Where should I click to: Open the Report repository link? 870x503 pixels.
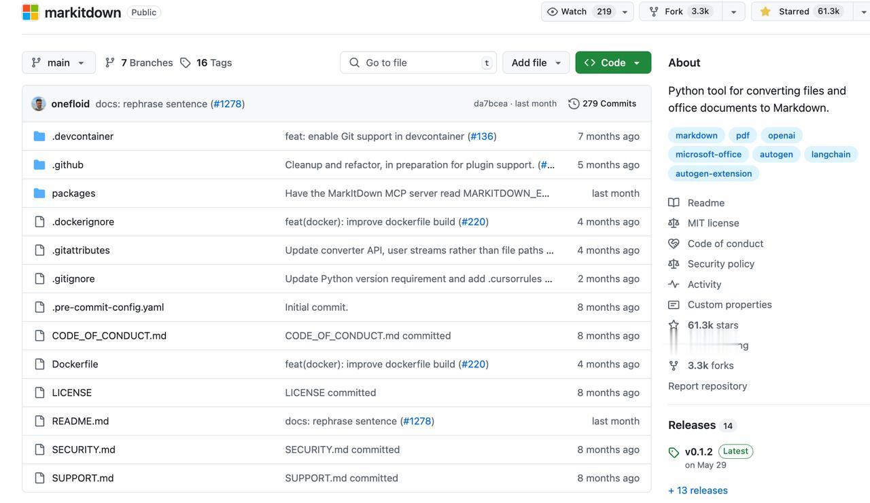pyautogui.click(x=708, y=386)
